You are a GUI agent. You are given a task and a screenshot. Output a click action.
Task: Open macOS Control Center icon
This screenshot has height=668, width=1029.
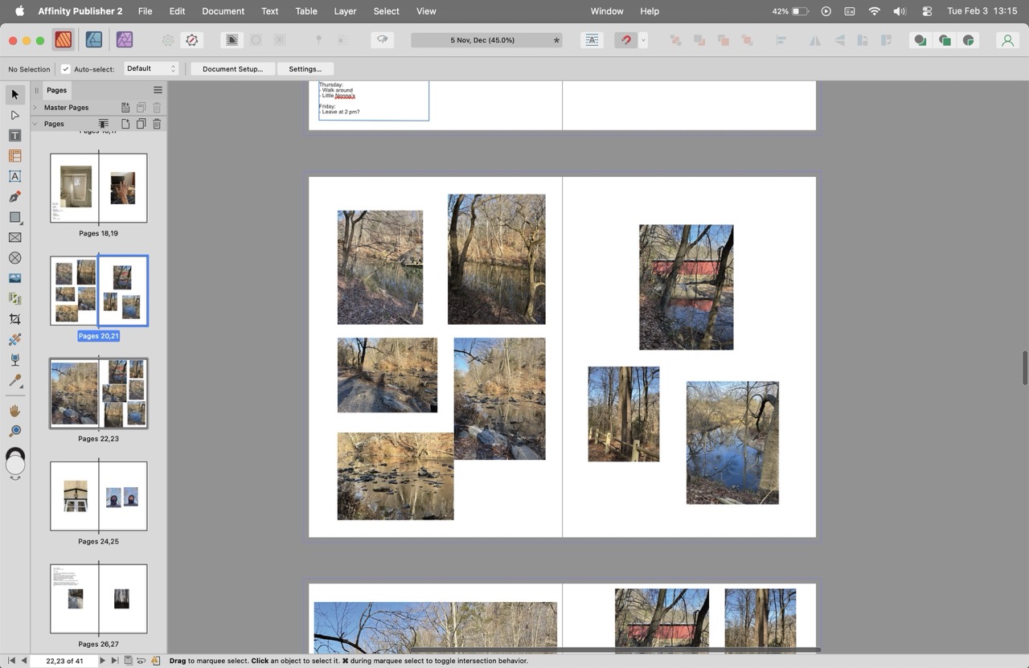click(x=927, y=11)
